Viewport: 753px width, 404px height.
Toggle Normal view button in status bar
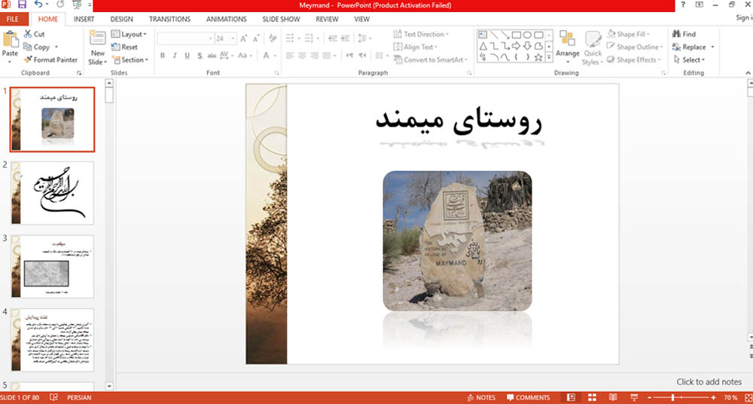click(571, 398)
